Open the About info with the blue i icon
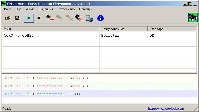This screenshot has height=112, width=199. point(100,18)
